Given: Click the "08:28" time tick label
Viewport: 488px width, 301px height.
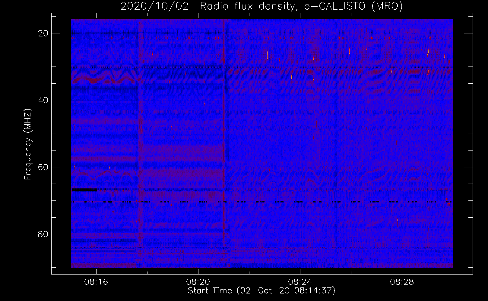Looking at the screenshot, I should click(x=402, y=282).
